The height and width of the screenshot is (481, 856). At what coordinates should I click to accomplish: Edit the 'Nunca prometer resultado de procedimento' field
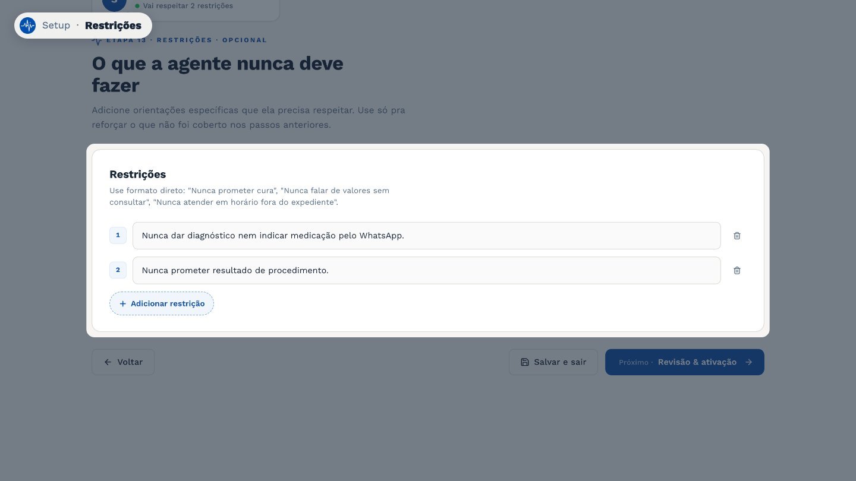pos(427,270)
